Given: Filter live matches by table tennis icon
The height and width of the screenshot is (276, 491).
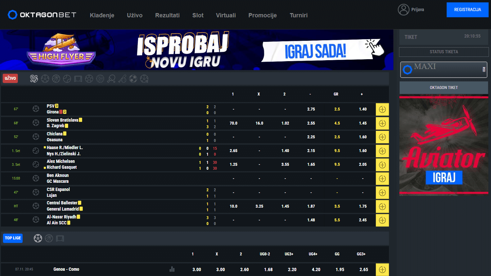Looking at the screenshot, I should click(111, 78).
